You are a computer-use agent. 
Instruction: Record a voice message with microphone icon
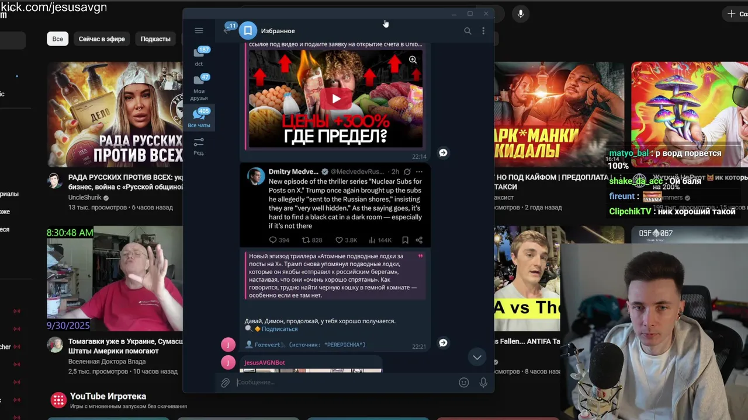pyautogui.click(x=483, y=383)
